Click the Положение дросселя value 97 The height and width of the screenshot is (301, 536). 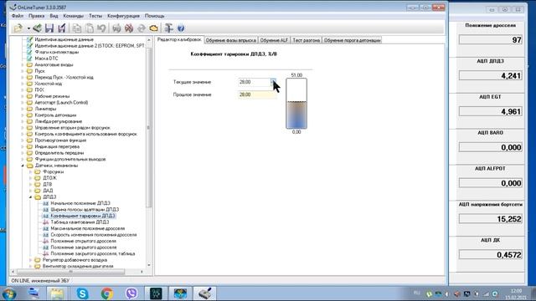(x=490, y=40)
